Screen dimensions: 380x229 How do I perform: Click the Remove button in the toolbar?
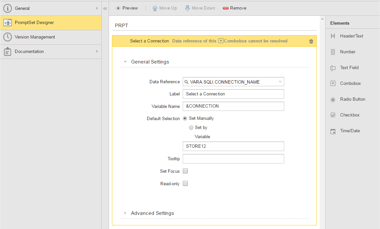pyautogui.click(x=234, y=8)
